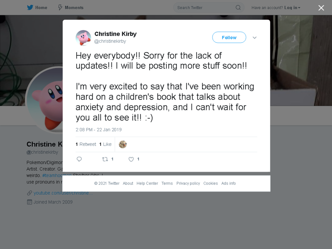Click the search magnifier icon

[238, 8]
